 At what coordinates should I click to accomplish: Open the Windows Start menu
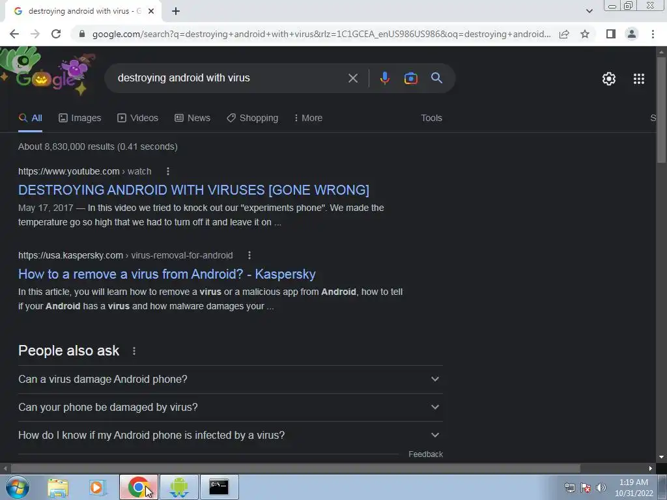tap(18, 487)
